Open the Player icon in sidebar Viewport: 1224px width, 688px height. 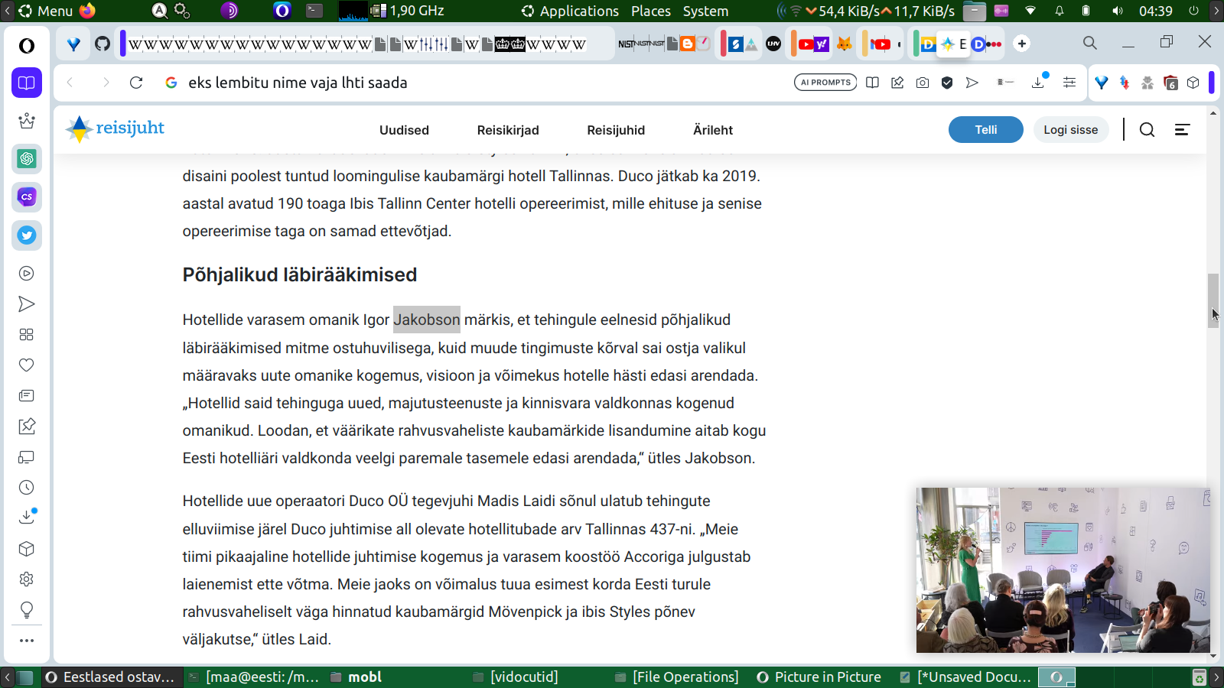27,274
